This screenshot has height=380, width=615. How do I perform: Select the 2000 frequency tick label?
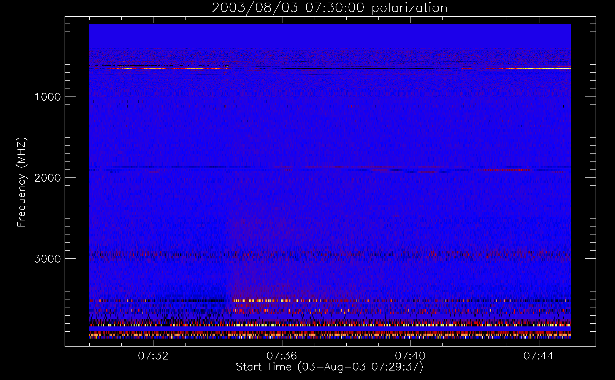coord(48,178)
